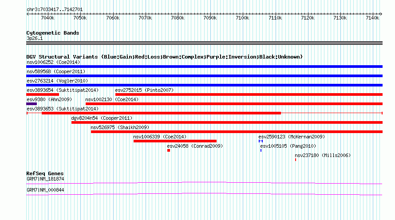
Task: Click the chr3:7033417..7142701 coordinate label
Action: [x=55, y=10]
